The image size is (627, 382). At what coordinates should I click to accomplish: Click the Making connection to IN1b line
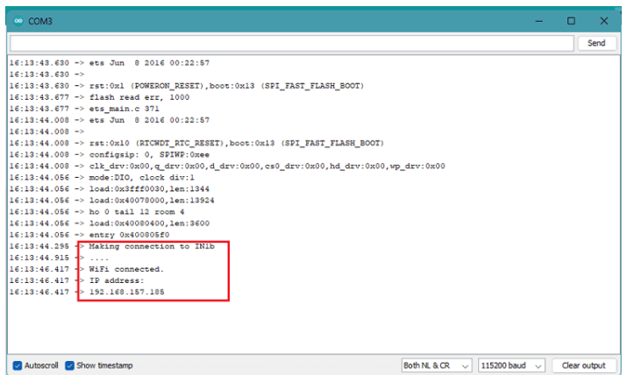[152, 246]
